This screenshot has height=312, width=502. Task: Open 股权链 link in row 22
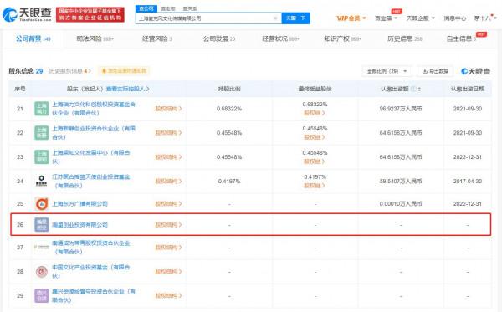point(314,137)
